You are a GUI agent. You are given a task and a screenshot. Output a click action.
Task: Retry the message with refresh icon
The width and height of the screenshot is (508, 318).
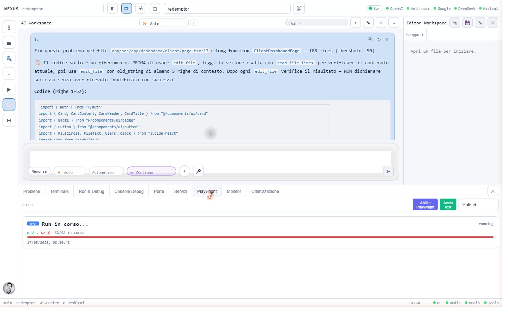click(x=379, y=39)
